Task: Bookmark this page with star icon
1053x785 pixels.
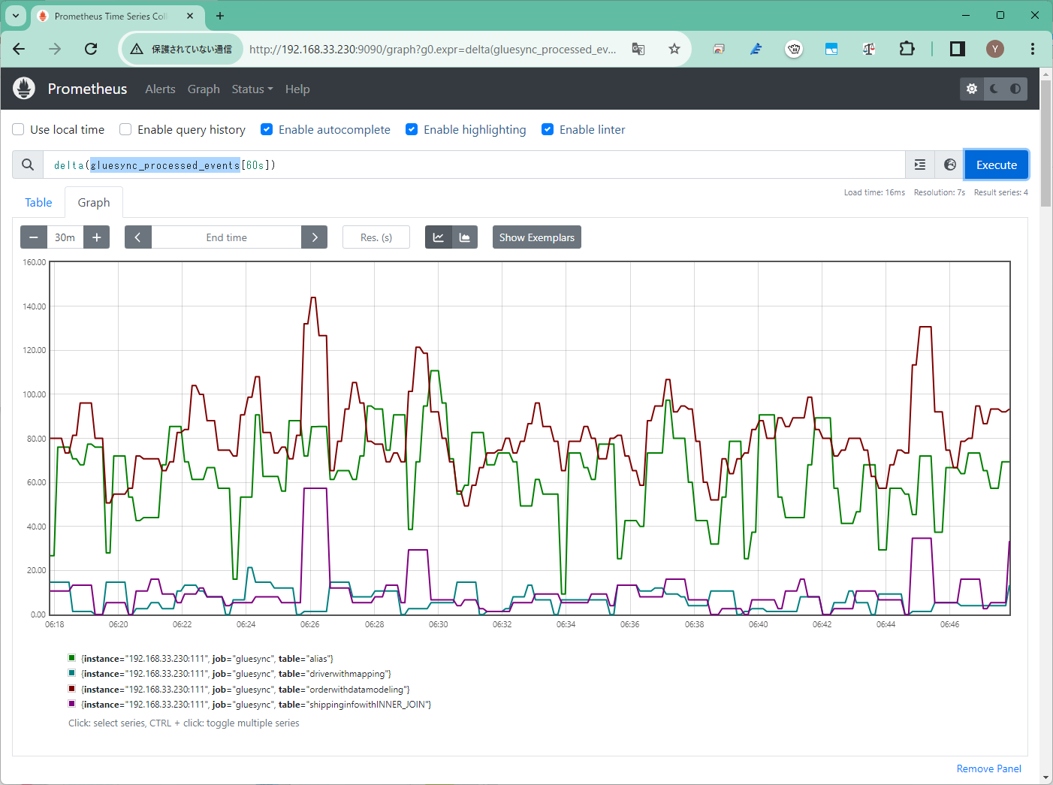Action: [674, 49]
